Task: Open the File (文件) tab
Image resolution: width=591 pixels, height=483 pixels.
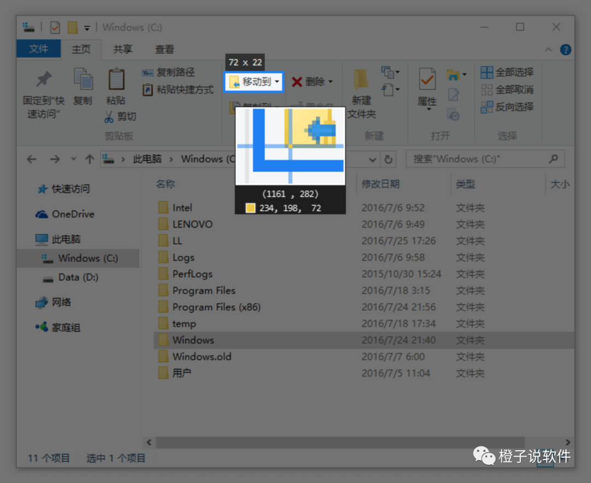Action: [38, 49]
